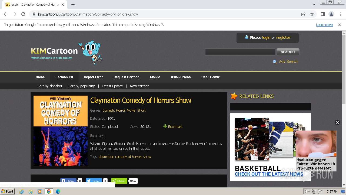Open the register link
Viewport: 346px width, 195px height.
(x=283, y=37)
